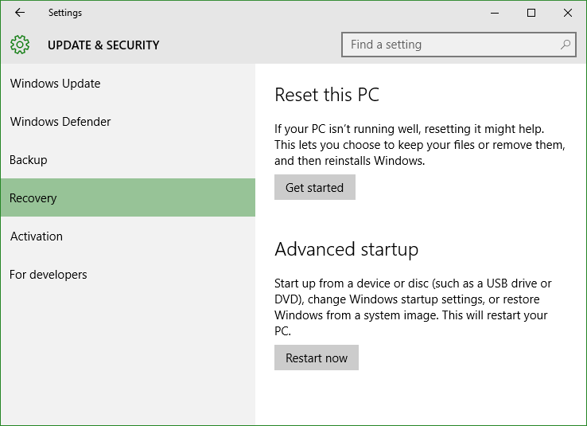587x426 pixels.
Task: Click the Advanced startup description paragraph
Action: 413,307
